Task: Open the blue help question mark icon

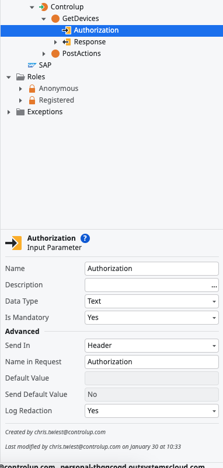Action: [x=85, y=238]
